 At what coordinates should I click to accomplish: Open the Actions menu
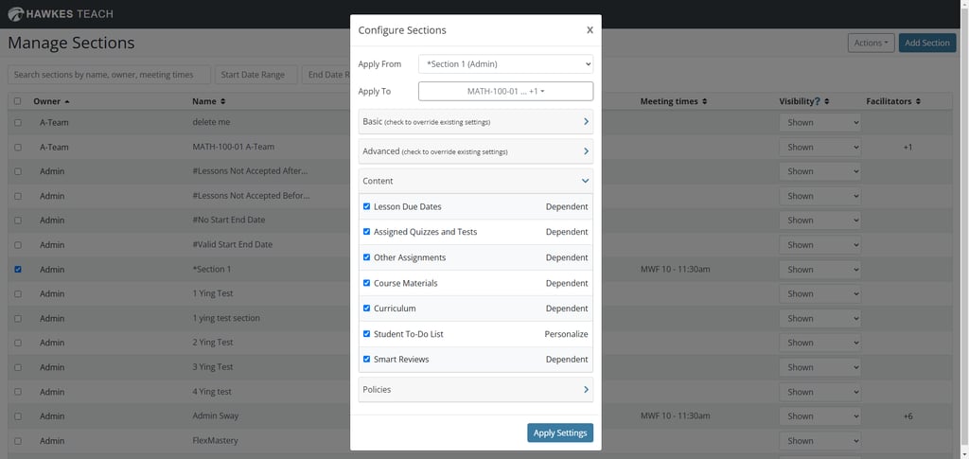(870, 43)
